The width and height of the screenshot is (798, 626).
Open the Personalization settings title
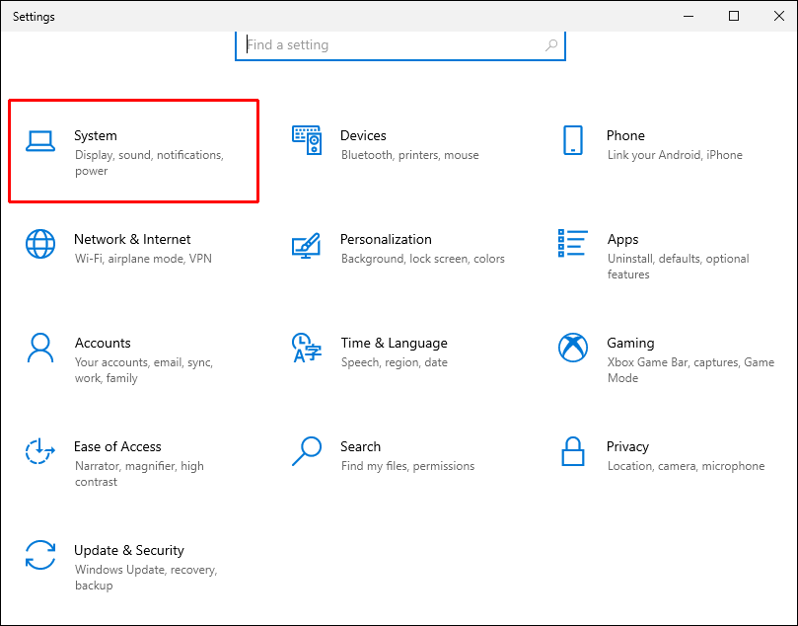click(x=386, y=239)
